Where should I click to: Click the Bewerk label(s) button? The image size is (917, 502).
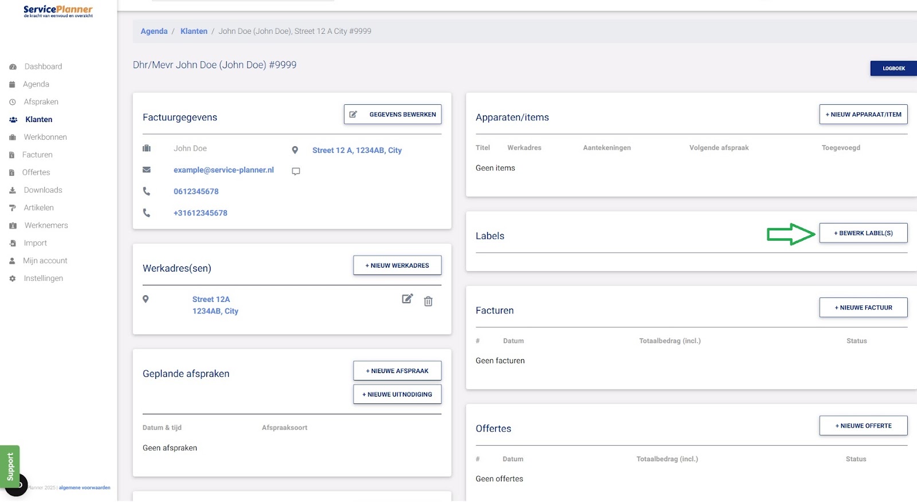[863, 233]
